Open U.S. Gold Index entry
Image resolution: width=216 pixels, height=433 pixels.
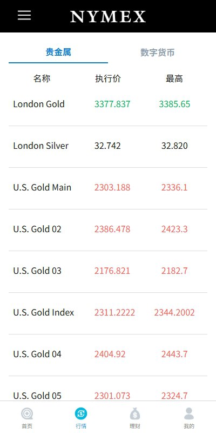point(108,313)
